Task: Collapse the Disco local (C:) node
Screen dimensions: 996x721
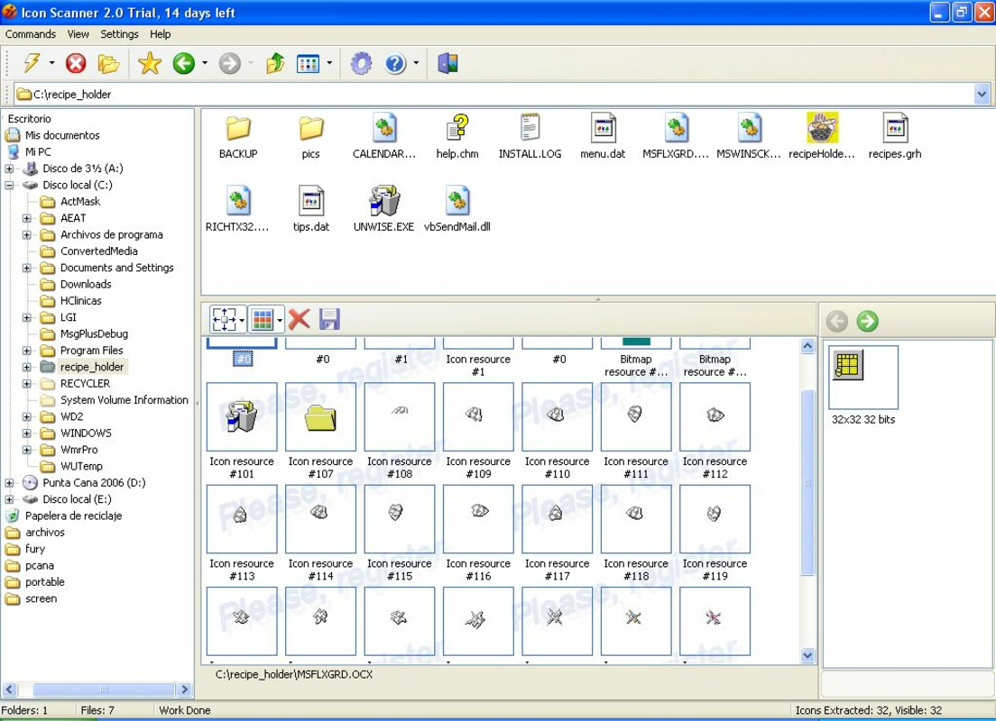Action: point(9,186)
